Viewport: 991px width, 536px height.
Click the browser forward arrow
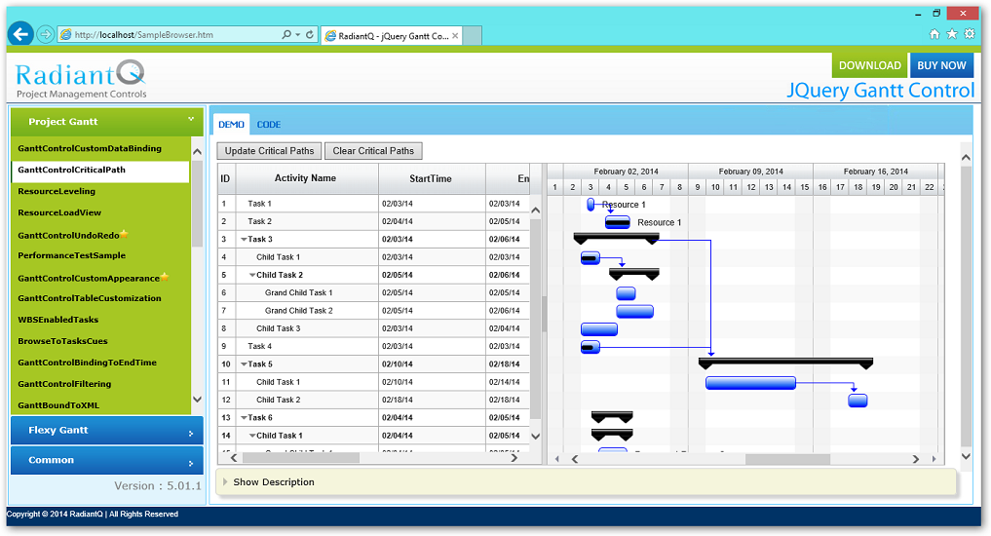[x=45, y=34]
